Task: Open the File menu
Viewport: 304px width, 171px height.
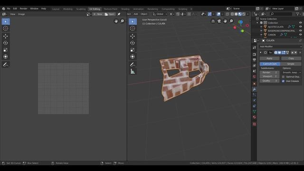Action: 9,9
